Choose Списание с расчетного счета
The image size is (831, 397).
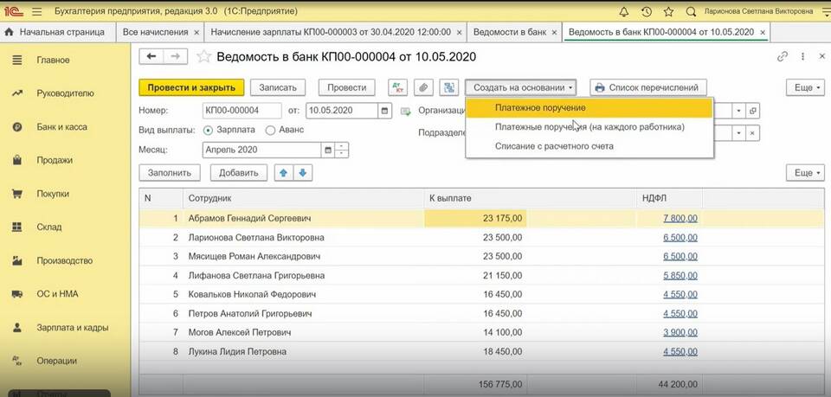click(x=554, y=146)
